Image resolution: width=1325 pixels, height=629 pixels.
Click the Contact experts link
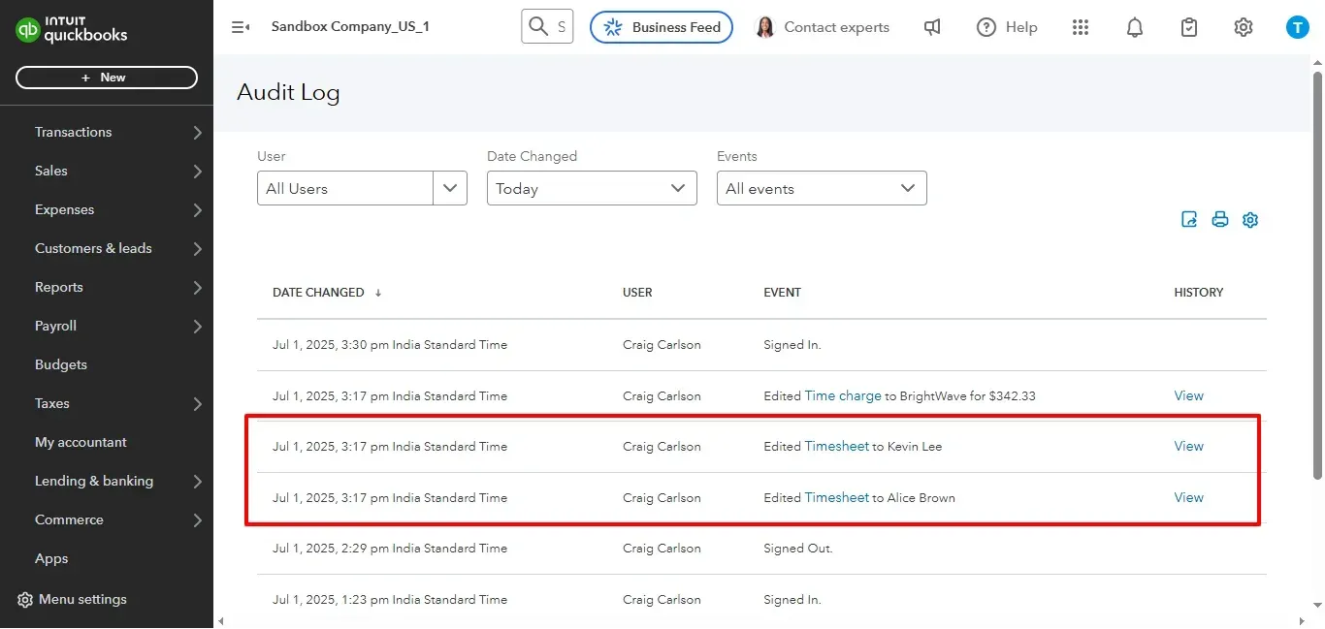pos(836,27)
